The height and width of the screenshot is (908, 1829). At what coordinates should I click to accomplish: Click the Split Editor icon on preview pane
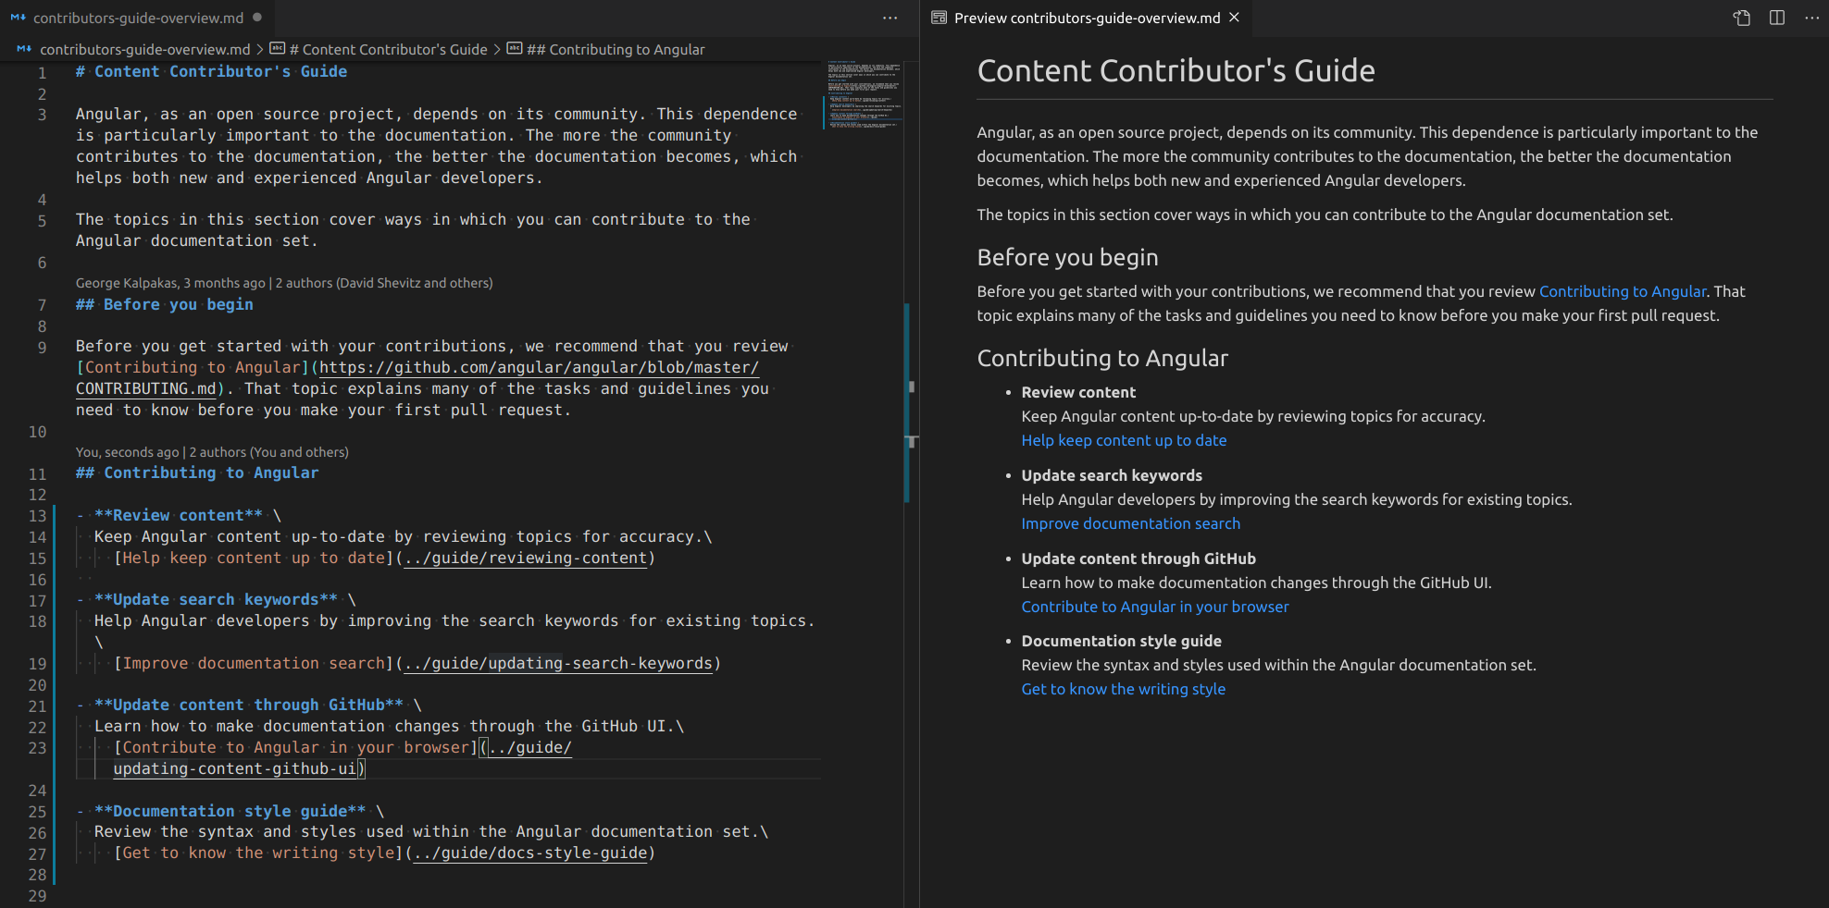[x=1778, y=18]
